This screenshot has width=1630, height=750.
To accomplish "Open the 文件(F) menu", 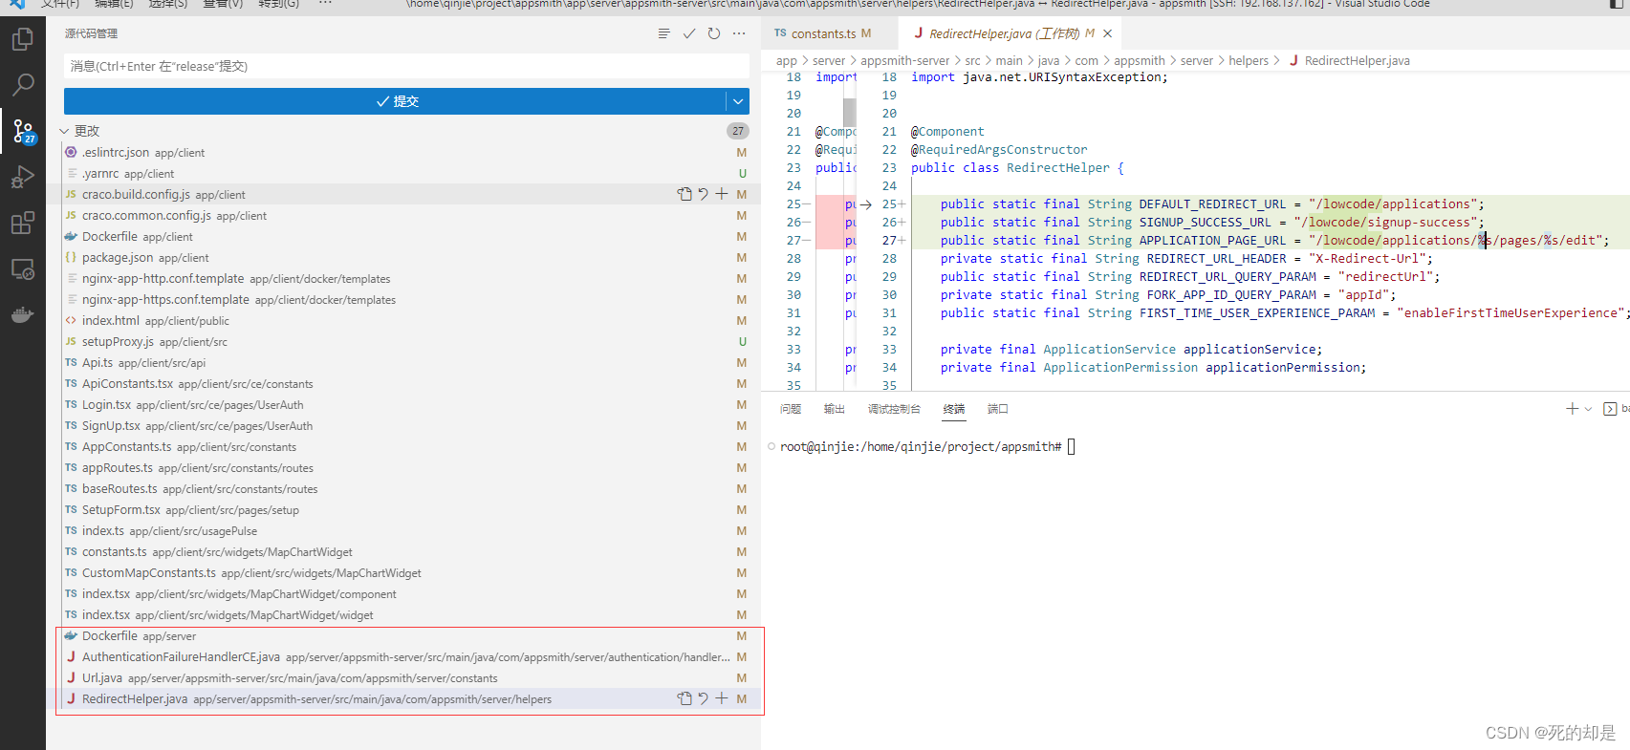I will pyautogui.click(x=60, y=4).
